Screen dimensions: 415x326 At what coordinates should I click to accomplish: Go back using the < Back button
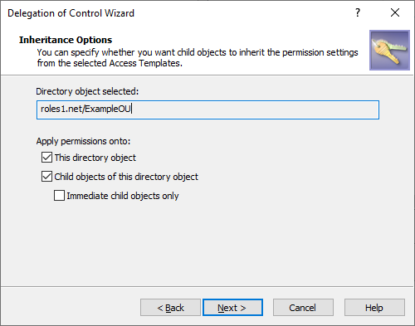(x=170, y=308)
